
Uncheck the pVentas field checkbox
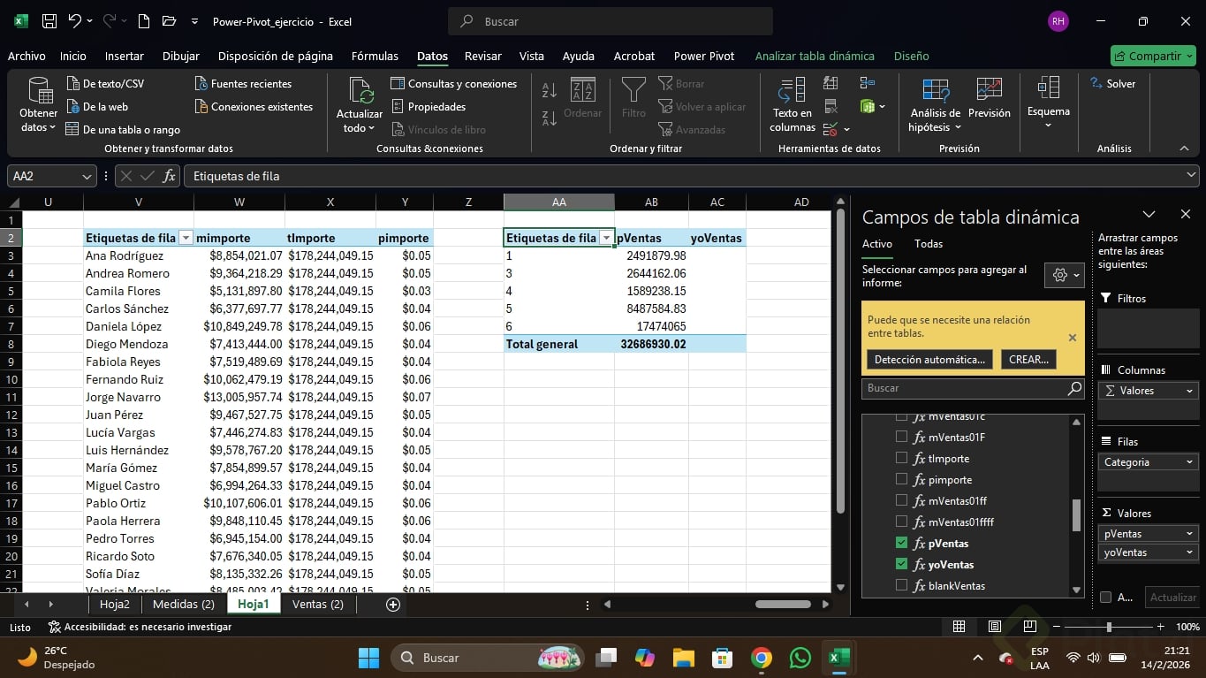[x=901, y=543]
